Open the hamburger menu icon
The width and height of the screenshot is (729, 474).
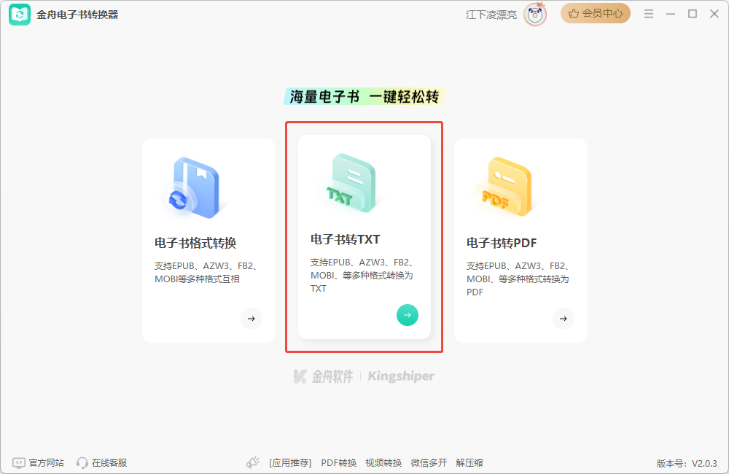pos(649,14)
